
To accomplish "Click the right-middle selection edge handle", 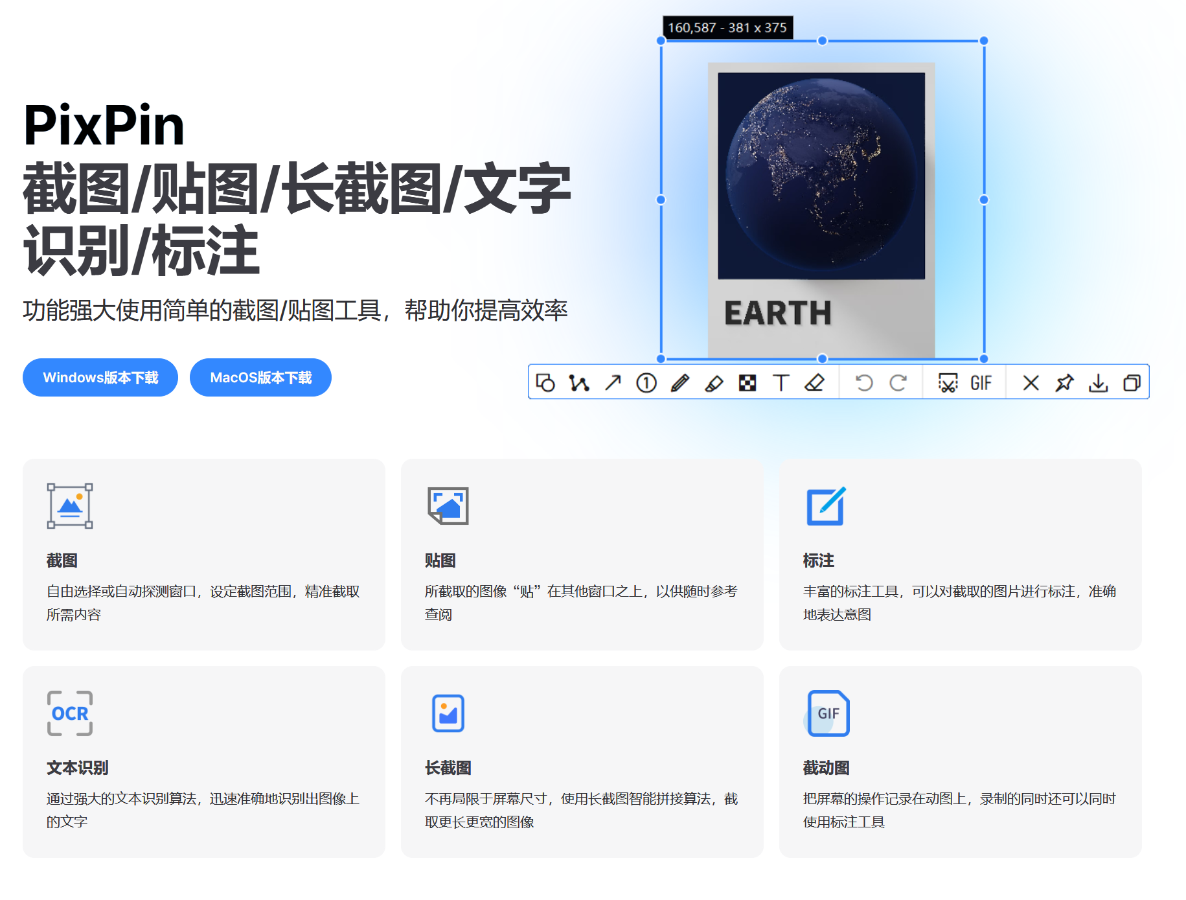I will point(984,200).
